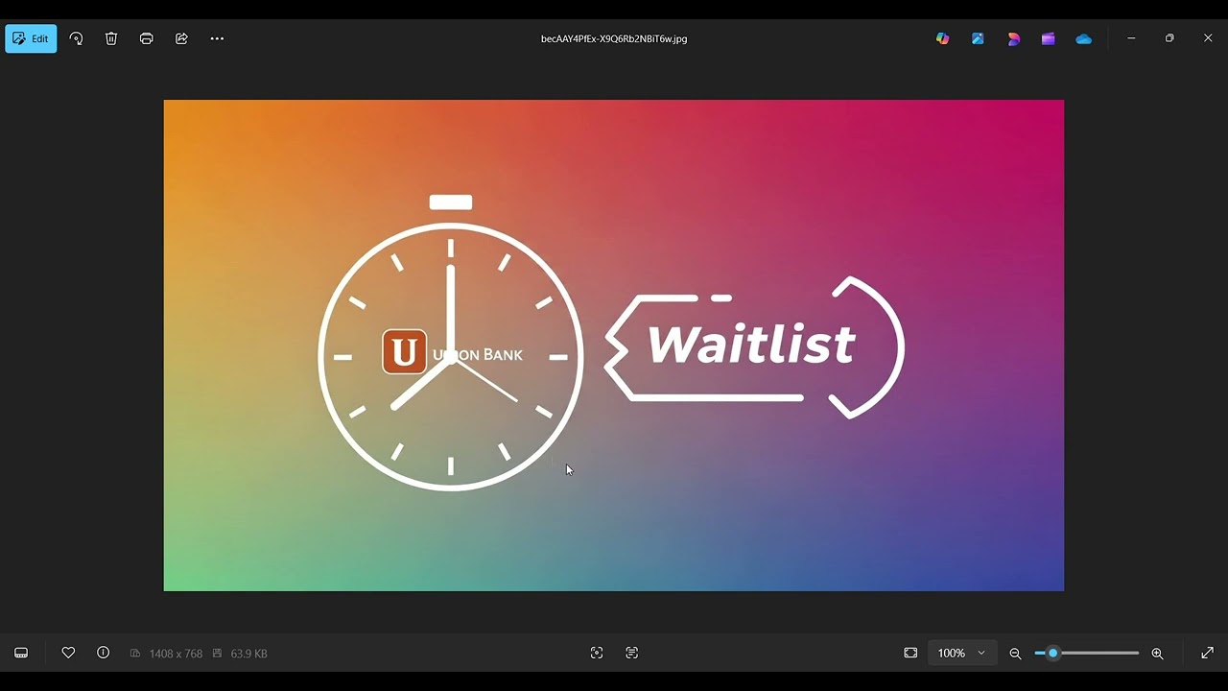Rotate the image with the rotate icon
Screen dimensions: 1228x691
click(76, 38)
